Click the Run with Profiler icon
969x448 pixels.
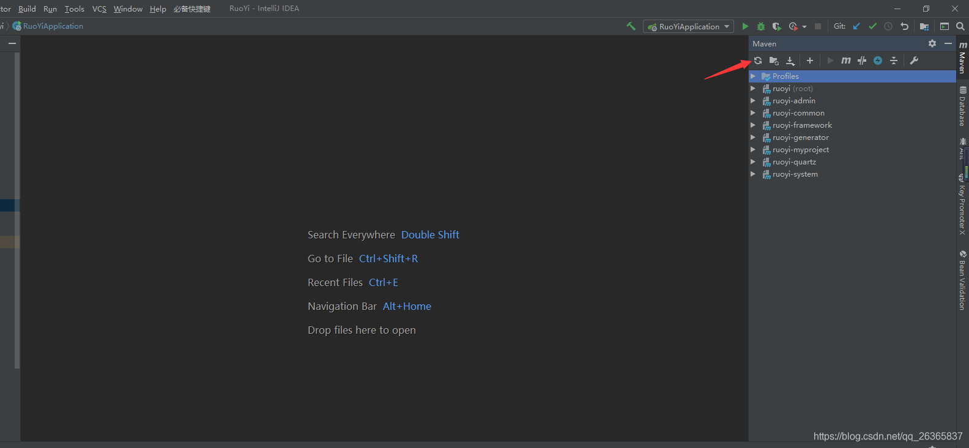click(x=793, y=26)
